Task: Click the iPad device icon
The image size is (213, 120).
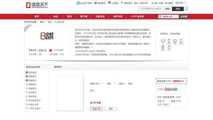Action: click(175, 41)
